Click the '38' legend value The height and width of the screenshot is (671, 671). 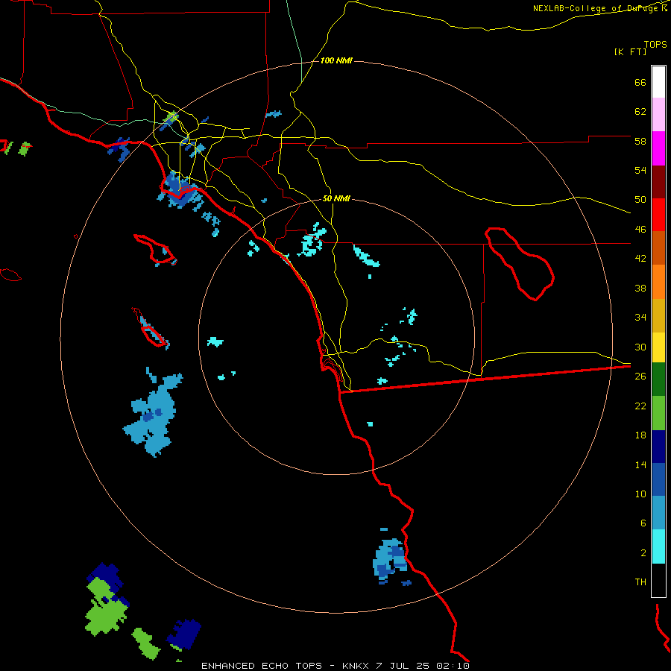coord(640,288)
